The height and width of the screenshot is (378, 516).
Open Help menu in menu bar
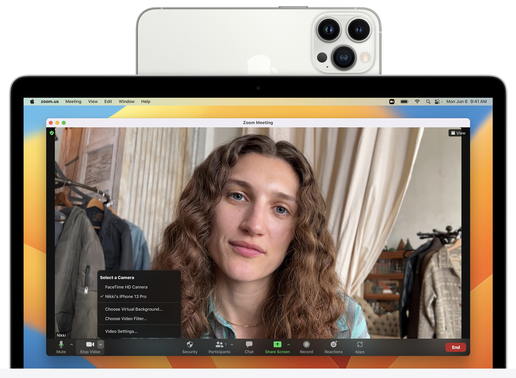(145, 102)
